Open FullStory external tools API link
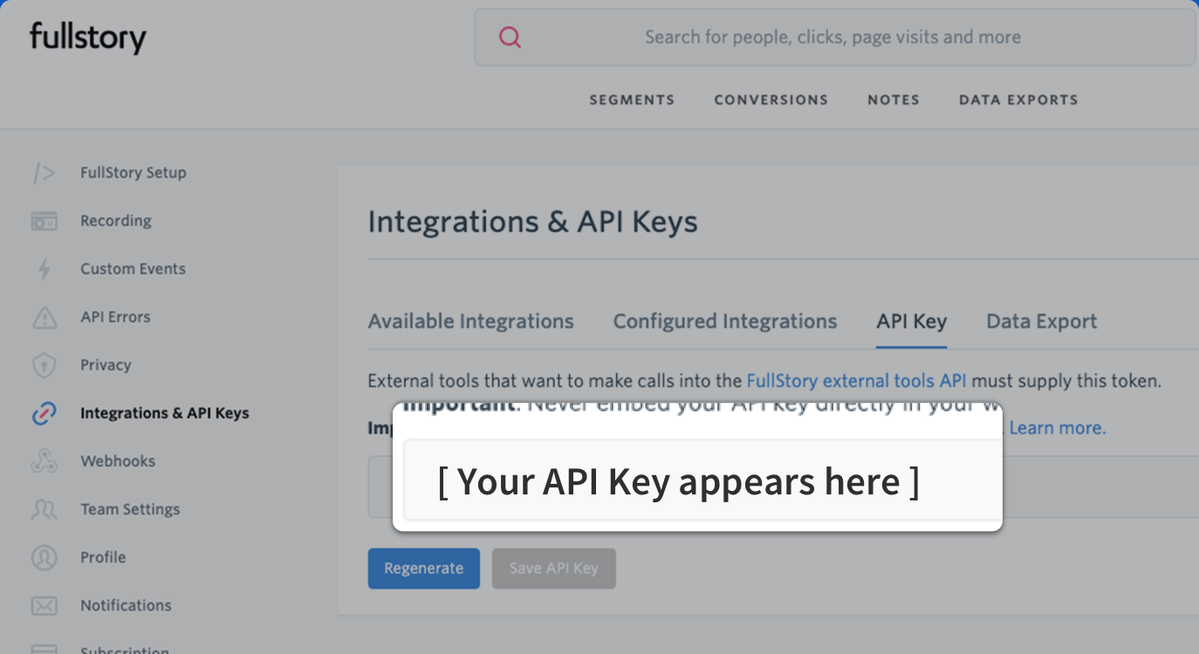This screenshot has height=654, width=1199. pos(857,381)
